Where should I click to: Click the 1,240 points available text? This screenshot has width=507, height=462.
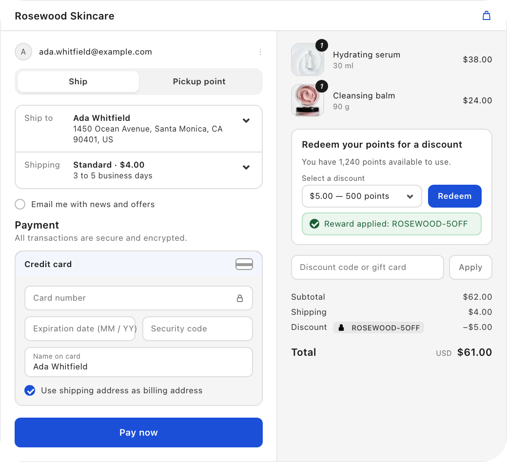pyautogui.click(x=376, y=162)
